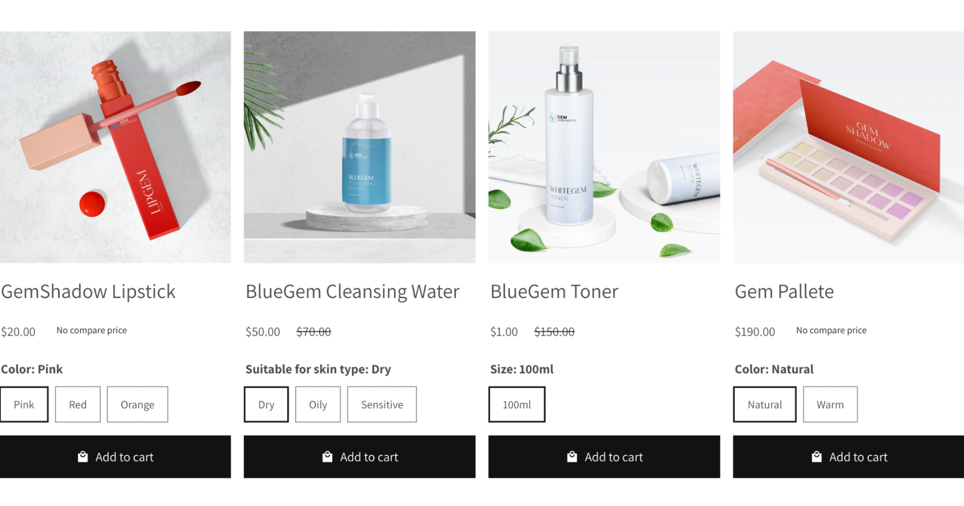Screen dimensions: 964x506
Task: Choose the Natural palette color
Action: 764,404
